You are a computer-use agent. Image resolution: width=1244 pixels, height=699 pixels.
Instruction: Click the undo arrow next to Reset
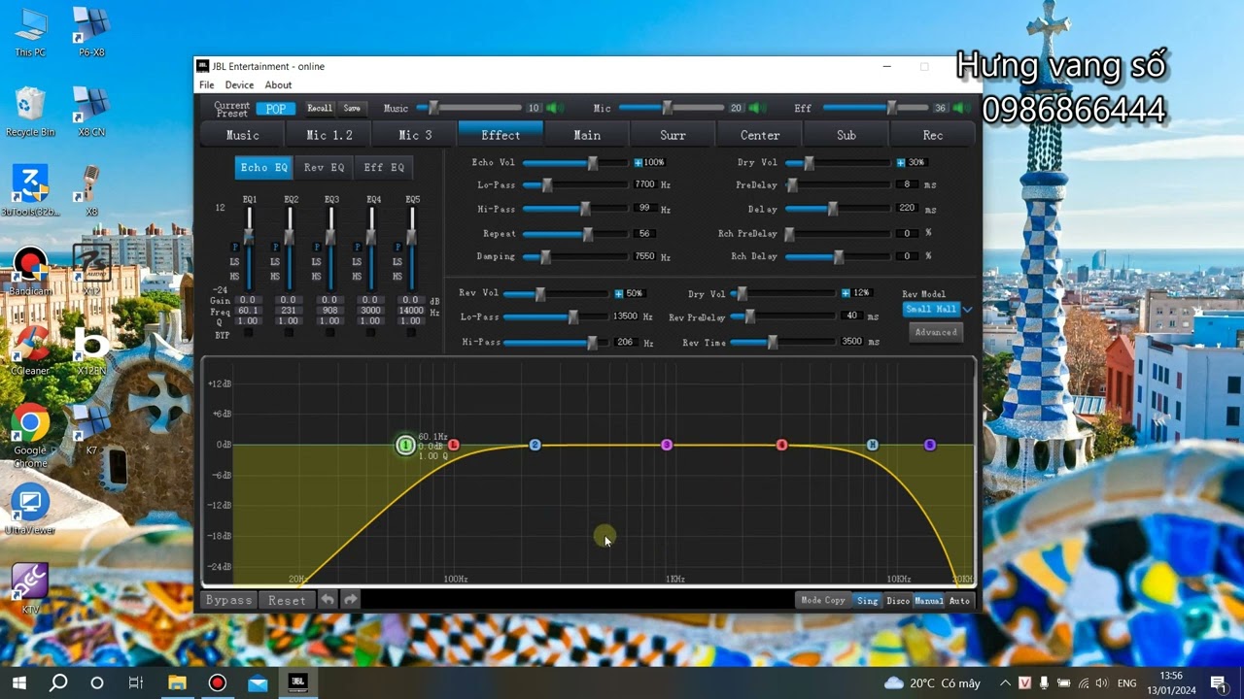coord(328,600)
